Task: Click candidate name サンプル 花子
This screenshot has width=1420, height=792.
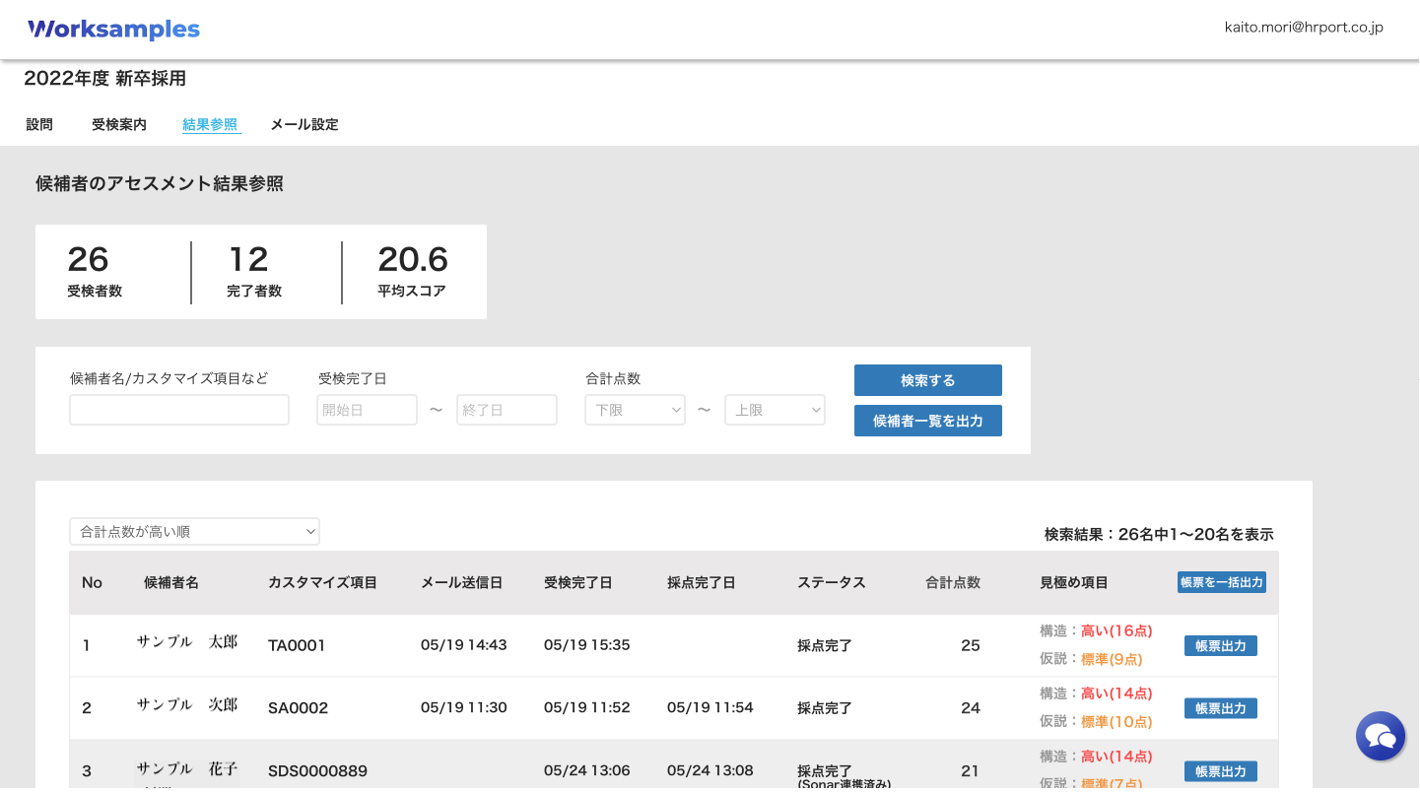Action: [187, 768]
